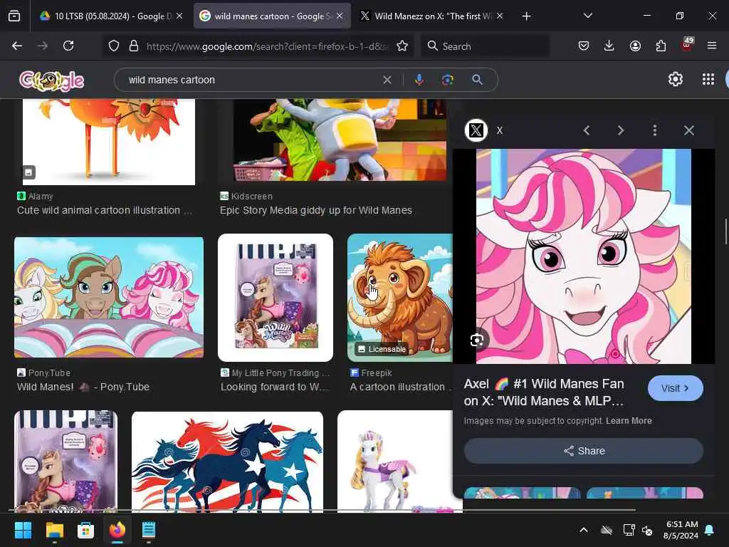
Task: Open the extensions puzzle icon
Action: click(661, 46)
